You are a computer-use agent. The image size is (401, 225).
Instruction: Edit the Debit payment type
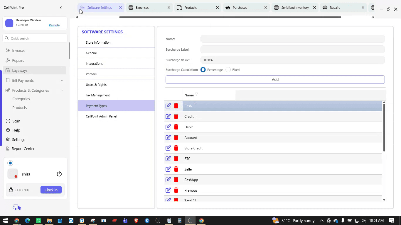168,127
